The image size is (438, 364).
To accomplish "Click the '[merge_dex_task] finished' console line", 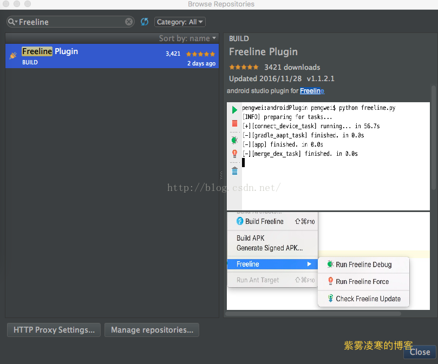I will [x=300, y=154].
